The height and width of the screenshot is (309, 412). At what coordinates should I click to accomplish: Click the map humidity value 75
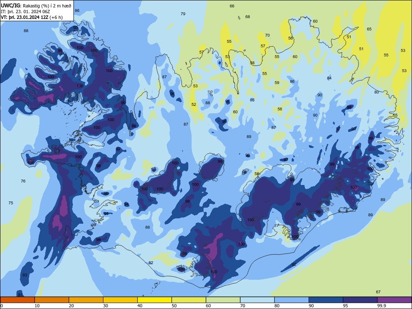[x=11, y=203]
